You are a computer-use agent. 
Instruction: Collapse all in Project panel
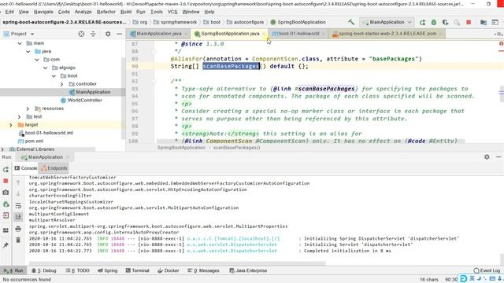pyautogui.click(x=93, y=34)
